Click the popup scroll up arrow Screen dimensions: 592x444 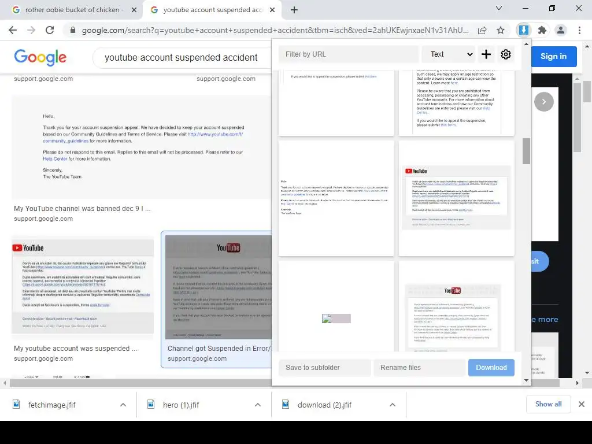click(x=526, y=44)
